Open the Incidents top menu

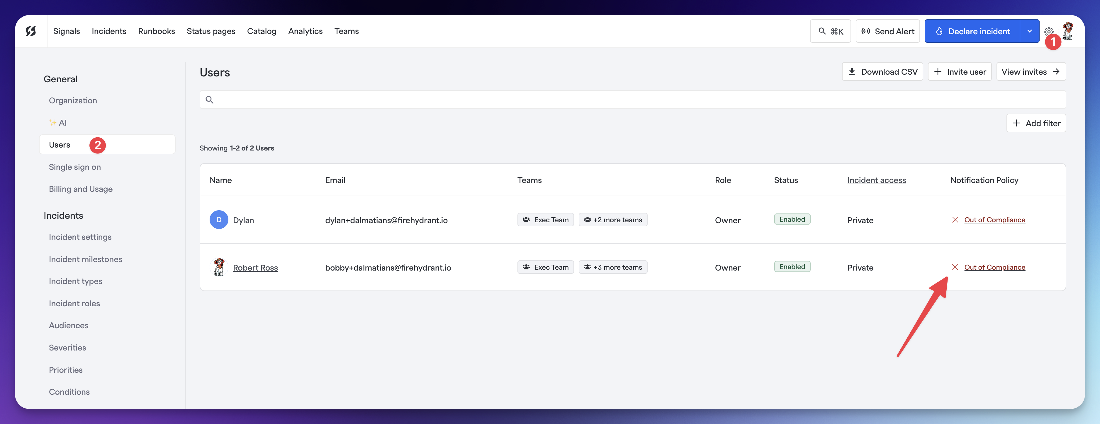(x=109, y=31)
